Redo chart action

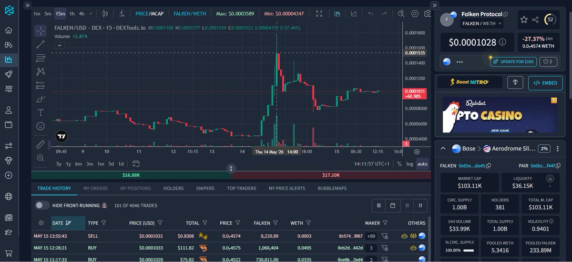[x=384, y=13]
